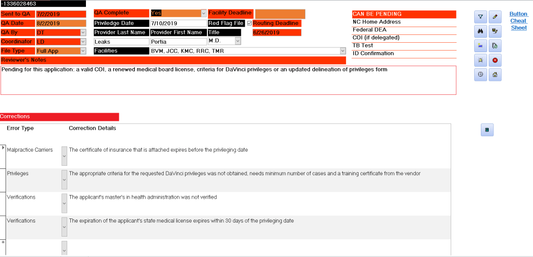Click the binoculars find record icon

point(480,31)
